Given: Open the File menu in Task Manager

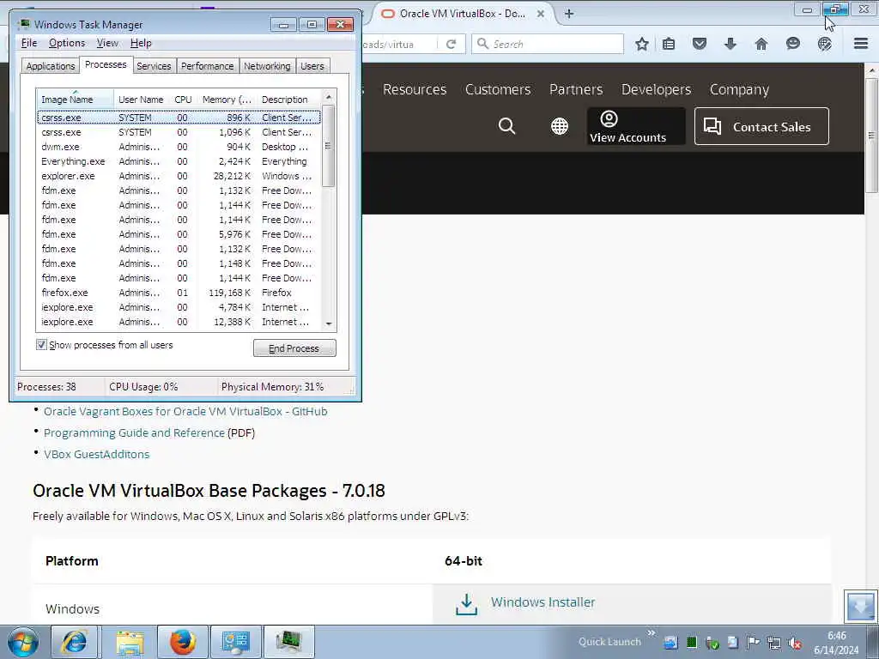Looking at the screenshot, I should coord(29,43).
